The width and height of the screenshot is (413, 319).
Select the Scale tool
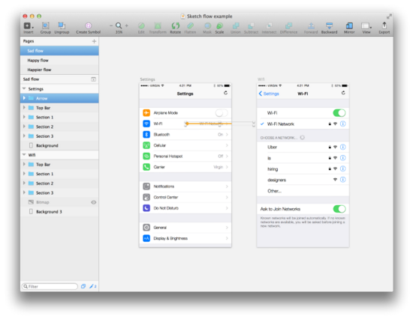[x=219, y=25]
